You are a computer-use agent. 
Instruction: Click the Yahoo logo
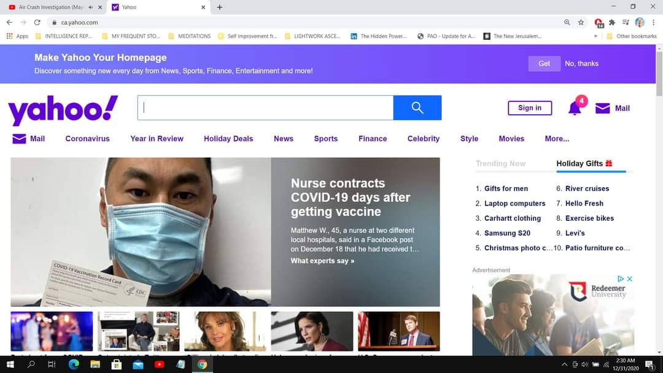point(63,109)
